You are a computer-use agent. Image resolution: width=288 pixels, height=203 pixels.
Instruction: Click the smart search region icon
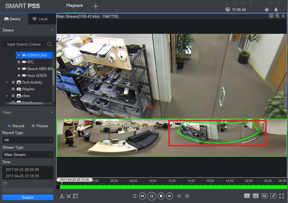pos(75,196)
